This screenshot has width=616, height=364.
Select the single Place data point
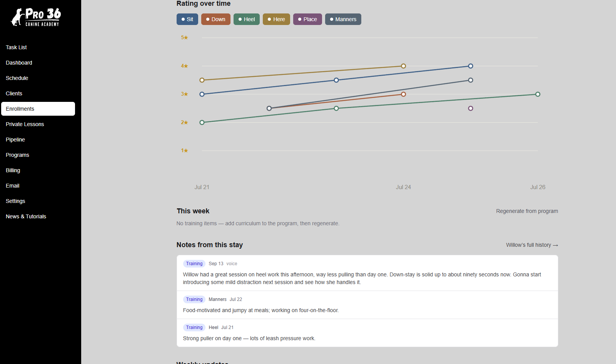[471, 108]
